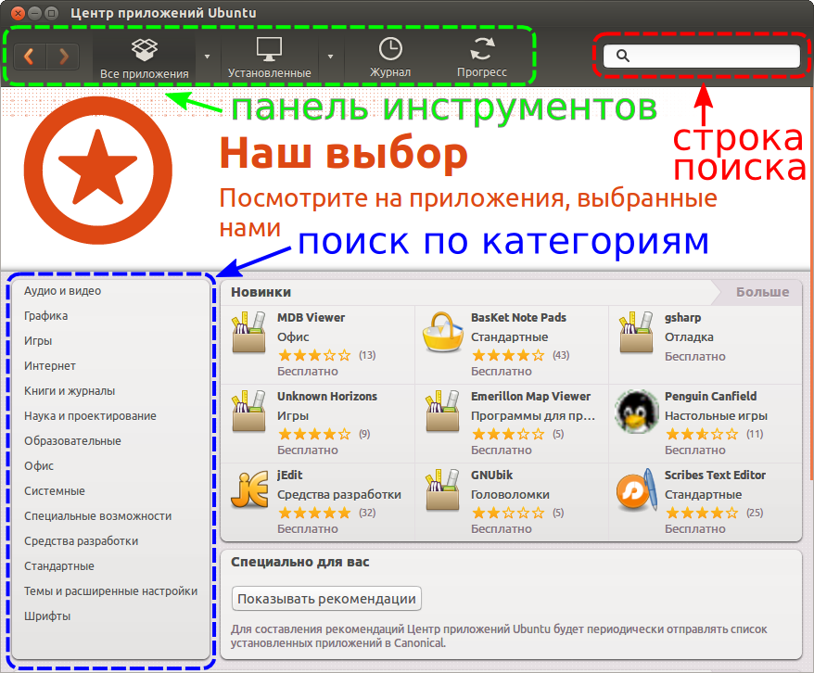Click the Scribes Text Editor icon
Viewport: 814px width, 673px height.
(x=636, y=489)
